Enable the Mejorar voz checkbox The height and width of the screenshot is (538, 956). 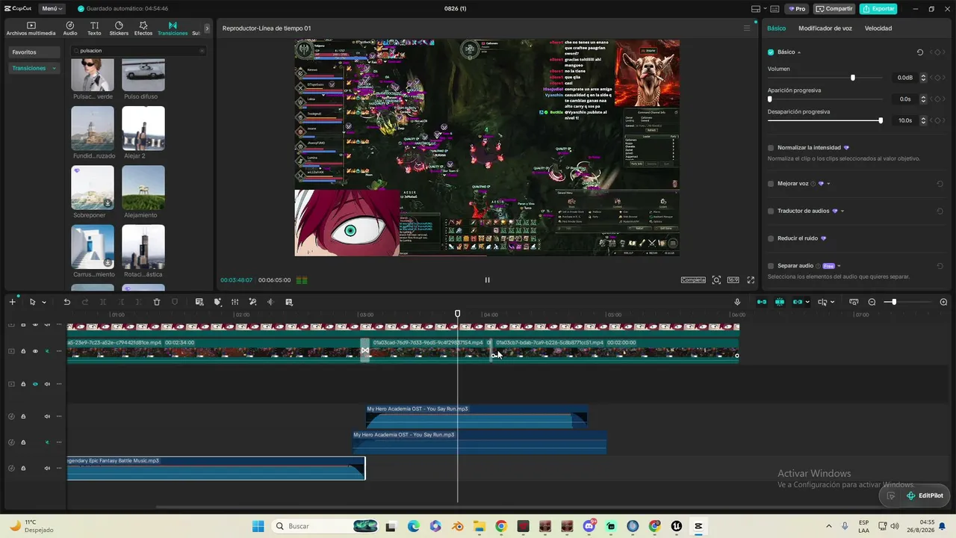coord(771,184)
